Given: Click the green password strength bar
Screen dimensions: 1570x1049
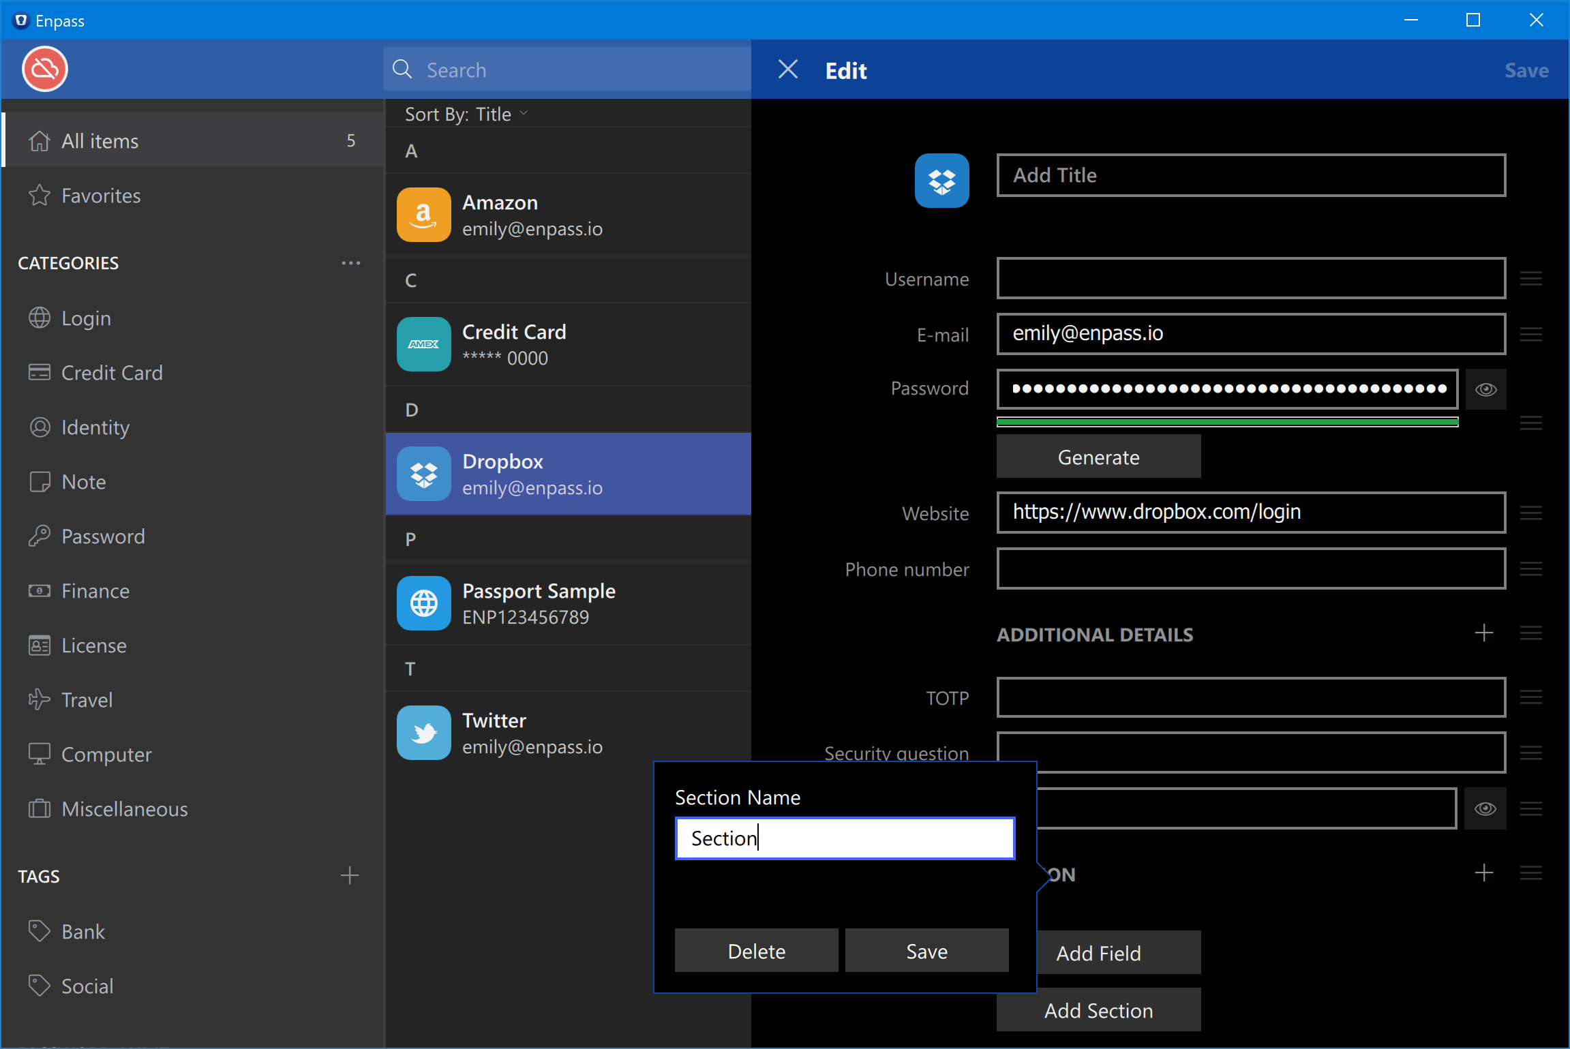Looking at the screenshot, I should (x=1227, y=422).
